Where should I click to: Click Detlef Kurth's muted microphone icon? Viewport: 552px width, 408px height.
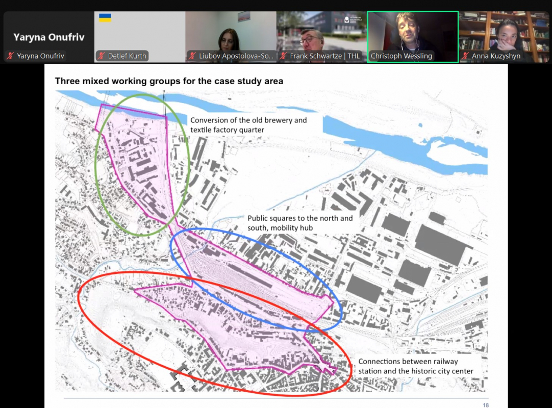tap(102, 56)
